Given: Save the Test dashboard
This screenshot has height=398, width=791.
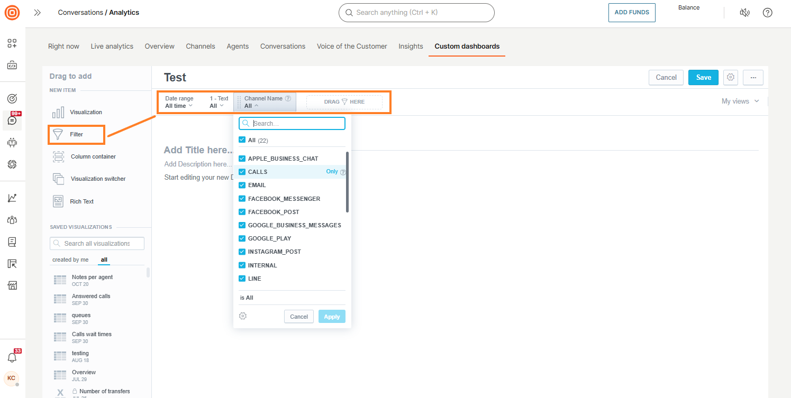Looking at the screenshot, I should coord(703,77).
